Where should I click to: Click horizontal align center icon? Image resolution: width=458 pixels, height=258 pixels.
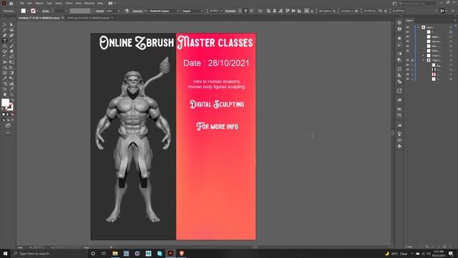pyautogui.click(x=275, y=11)
